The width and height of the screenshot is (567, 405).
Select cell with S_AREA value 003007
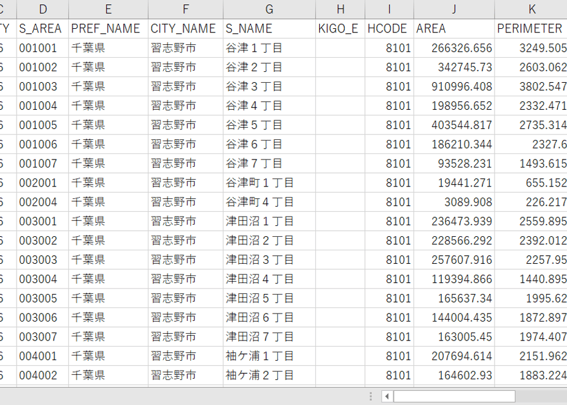[43, 337]
